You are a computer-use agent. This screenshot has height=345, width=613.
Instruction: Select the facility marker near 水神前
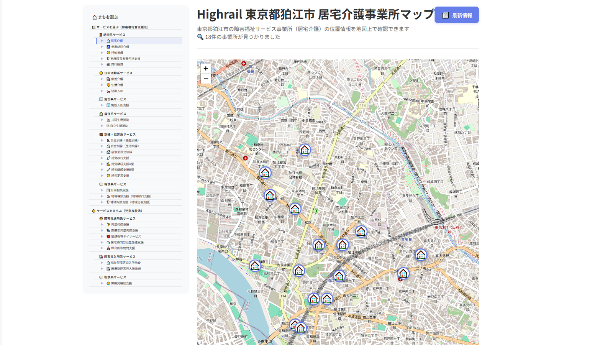(255, 266)
